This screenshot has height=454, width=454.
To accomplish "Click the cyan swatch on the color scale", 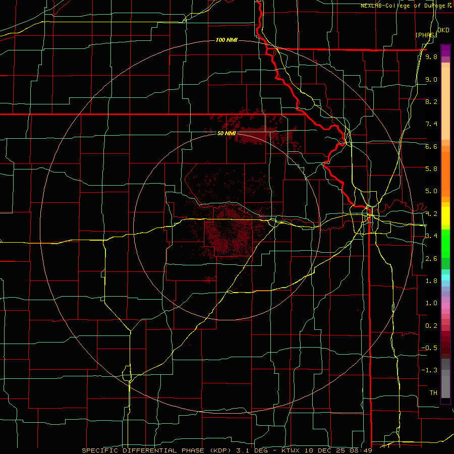I will point(445,277).
